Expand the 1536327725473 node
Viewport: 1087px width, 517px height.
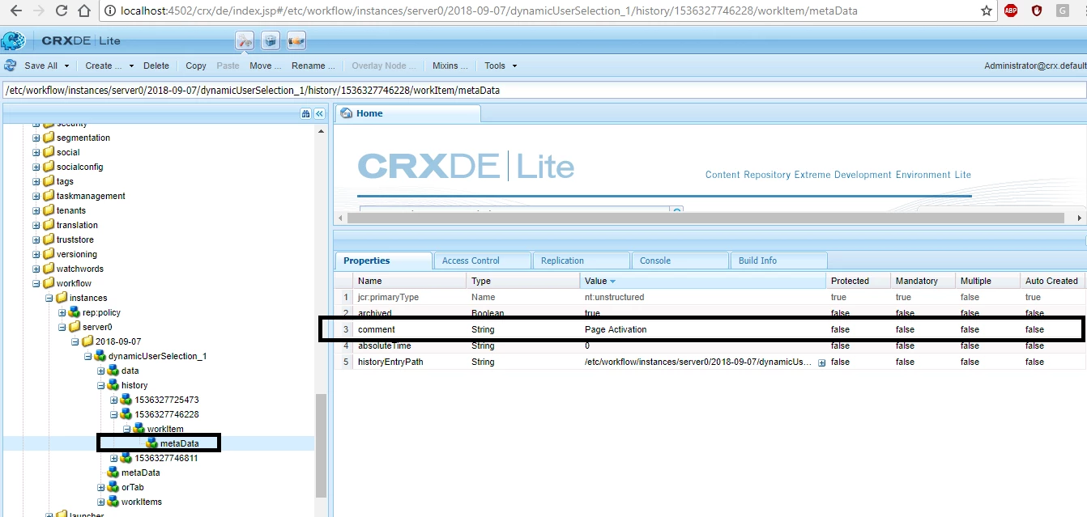[x=114, y=400]
